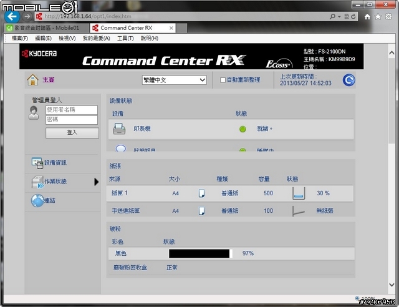Click the 使用者名稱 username field
399x307 pixels.
click(x=72, y=110)
